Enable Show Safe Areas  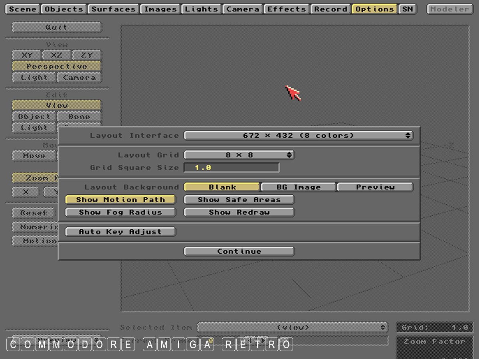click(x=239, y=200)
